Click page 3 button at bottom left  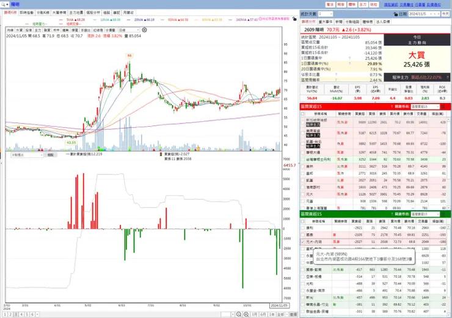tap(16, 314)
